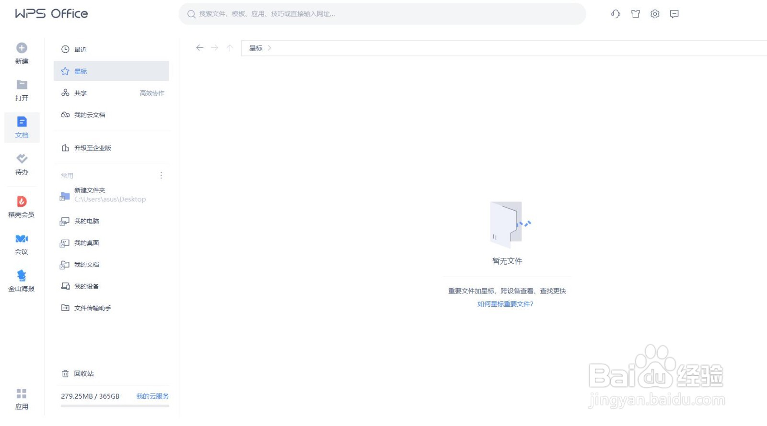This screenshot has width=767, height=426.
Task: Click the 279.25MB / 365GB storage text
Action: point(90,396)
